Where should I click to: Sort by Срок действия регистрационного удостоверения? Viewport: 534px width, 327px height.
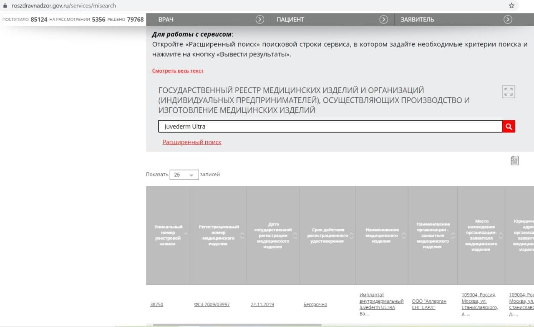[x=351, y=236]
